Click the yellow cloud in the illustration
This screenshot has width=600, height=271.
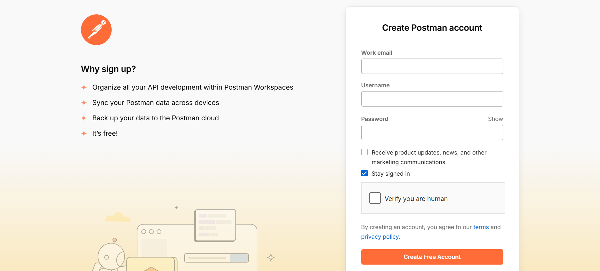pyautogui.click(x=118, y=218)
